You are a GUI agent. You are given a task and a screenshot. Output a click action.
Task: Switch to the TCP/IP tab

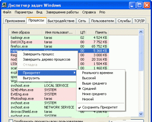coord(140,21)
